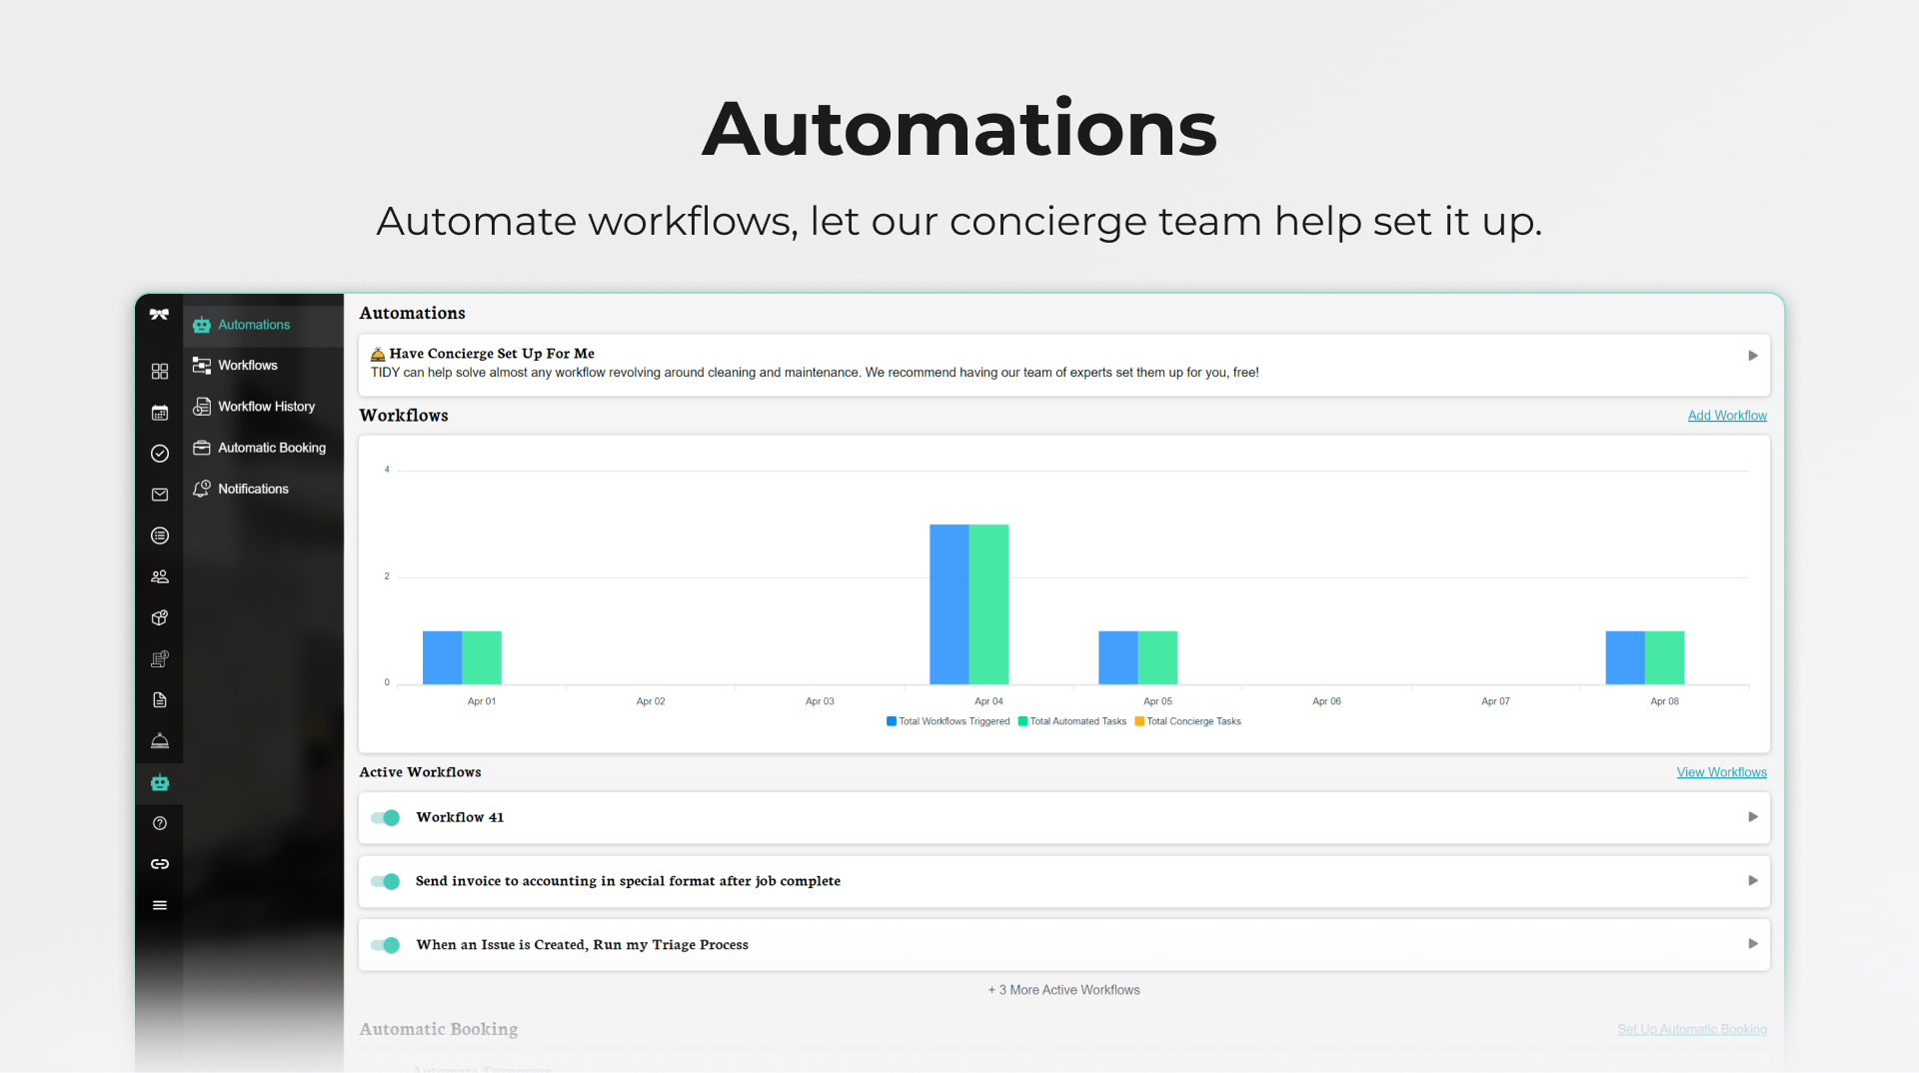The image size is (1919, 1073).
Task: Open Notifications menu item
Action: (x=263, y=489)
